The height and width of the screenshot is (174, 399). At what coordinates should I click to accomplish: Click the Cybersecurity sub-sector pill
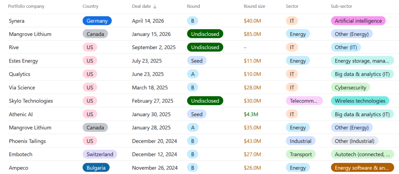[x=350, y=87]
